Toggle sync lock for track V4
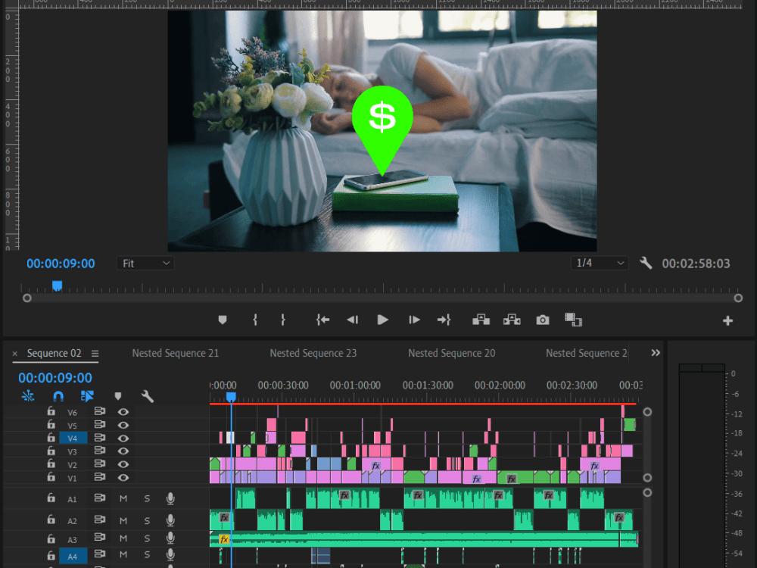This screenshot has height=568, width=757. (x=99, y=438)
